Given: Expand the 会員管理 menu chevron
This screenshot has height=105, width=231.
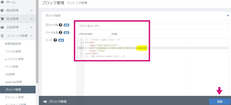Looking at the screenshot, I should point(31,27).
